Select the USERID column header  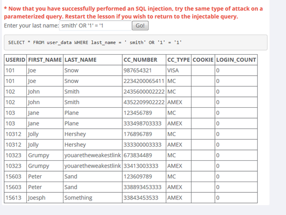tap(15, 60)
